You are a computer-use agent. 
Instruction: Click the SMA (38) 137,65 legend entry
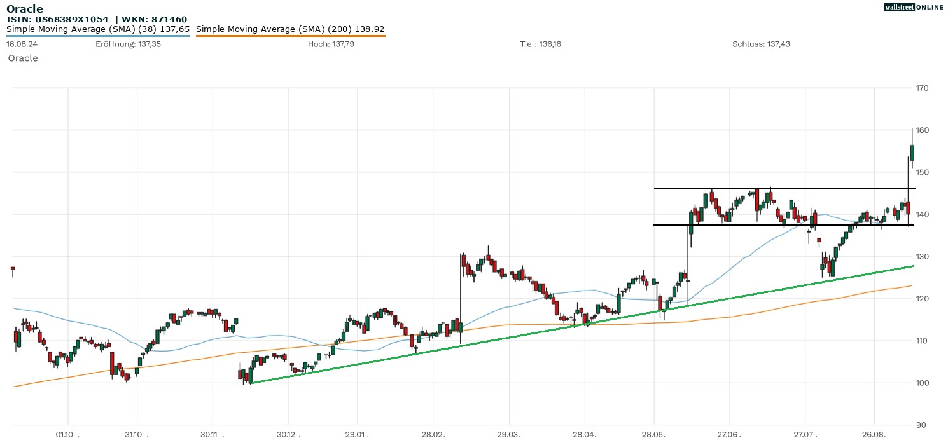(x=98, y=29)
